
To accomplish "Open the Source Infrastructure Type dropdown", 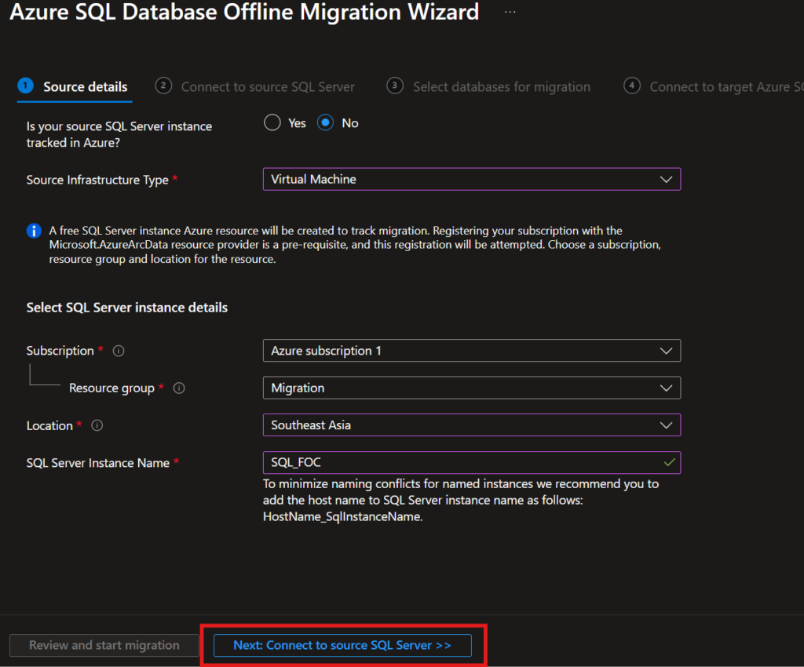I will coord(471,179).
